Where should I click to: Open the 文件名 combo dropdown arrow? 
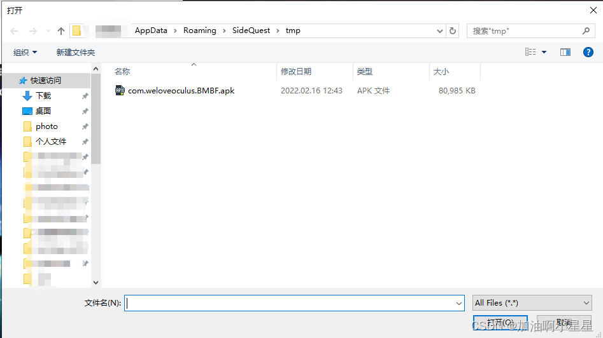[x=459, y=303]
